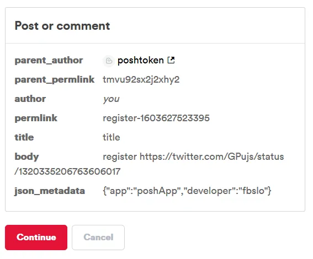Screen dimensions: 313x259
Task: Select the parent_permlink value tmvu92sx2j2xhy2
Action: 141,79
